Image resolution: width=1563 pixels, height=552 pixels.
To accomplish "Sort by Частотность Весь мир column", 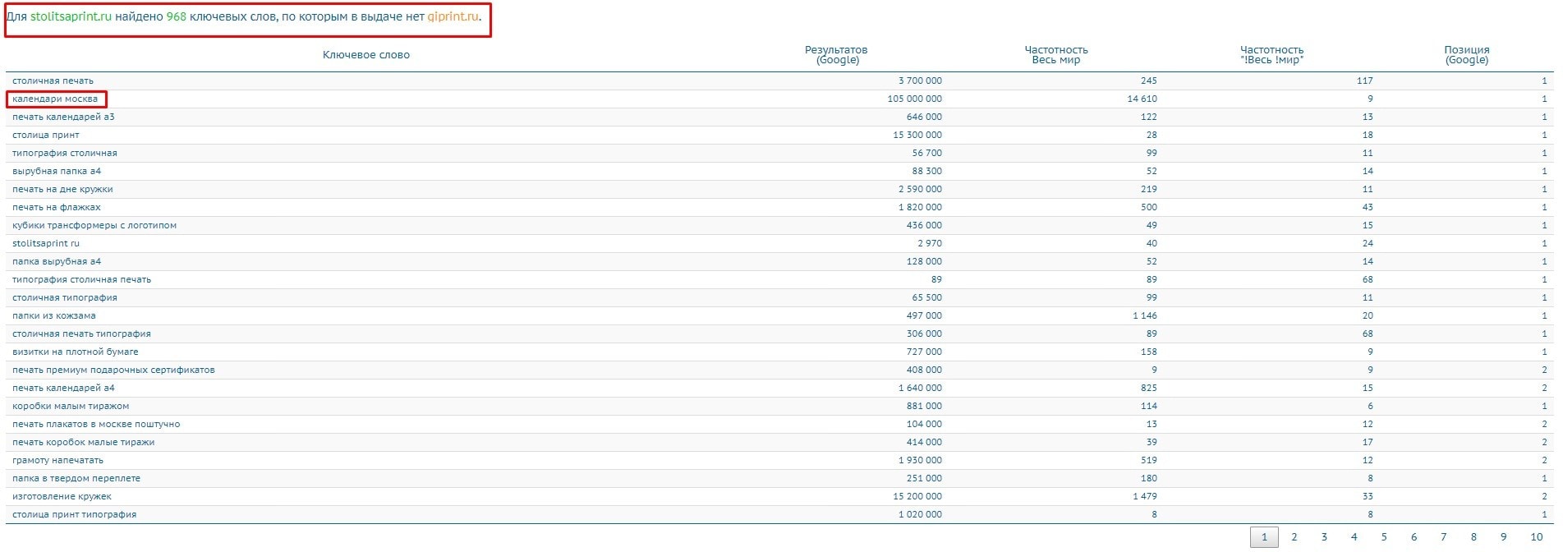I will point(1055,55).
